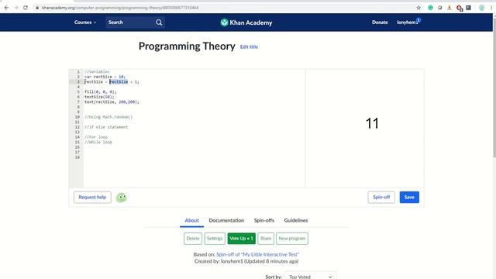Switch to the About tab
Viewport: 496px width, 279px height.
pos(191,220)
